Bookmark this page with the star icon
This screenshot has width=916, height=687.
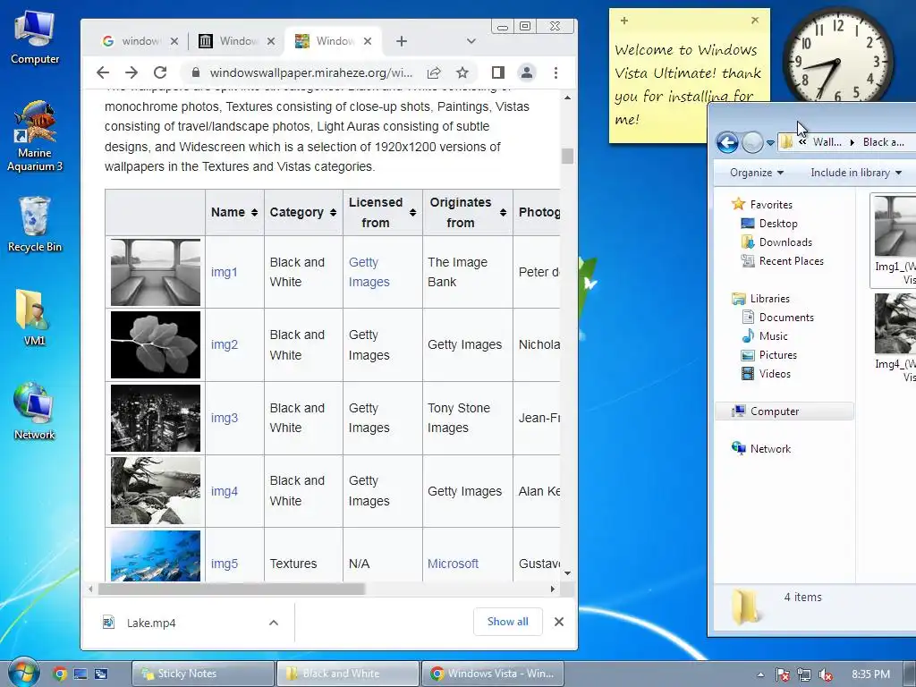tap(462, 72)
